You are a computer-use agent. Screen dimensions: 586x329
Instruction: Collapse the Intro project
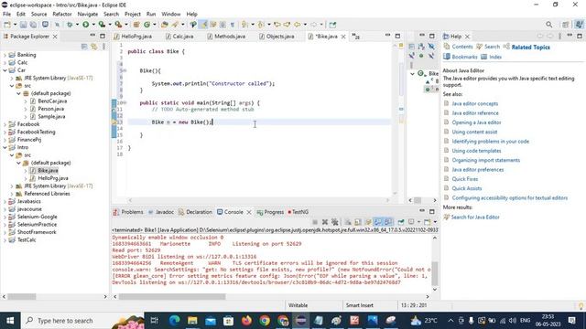[5, 147]
